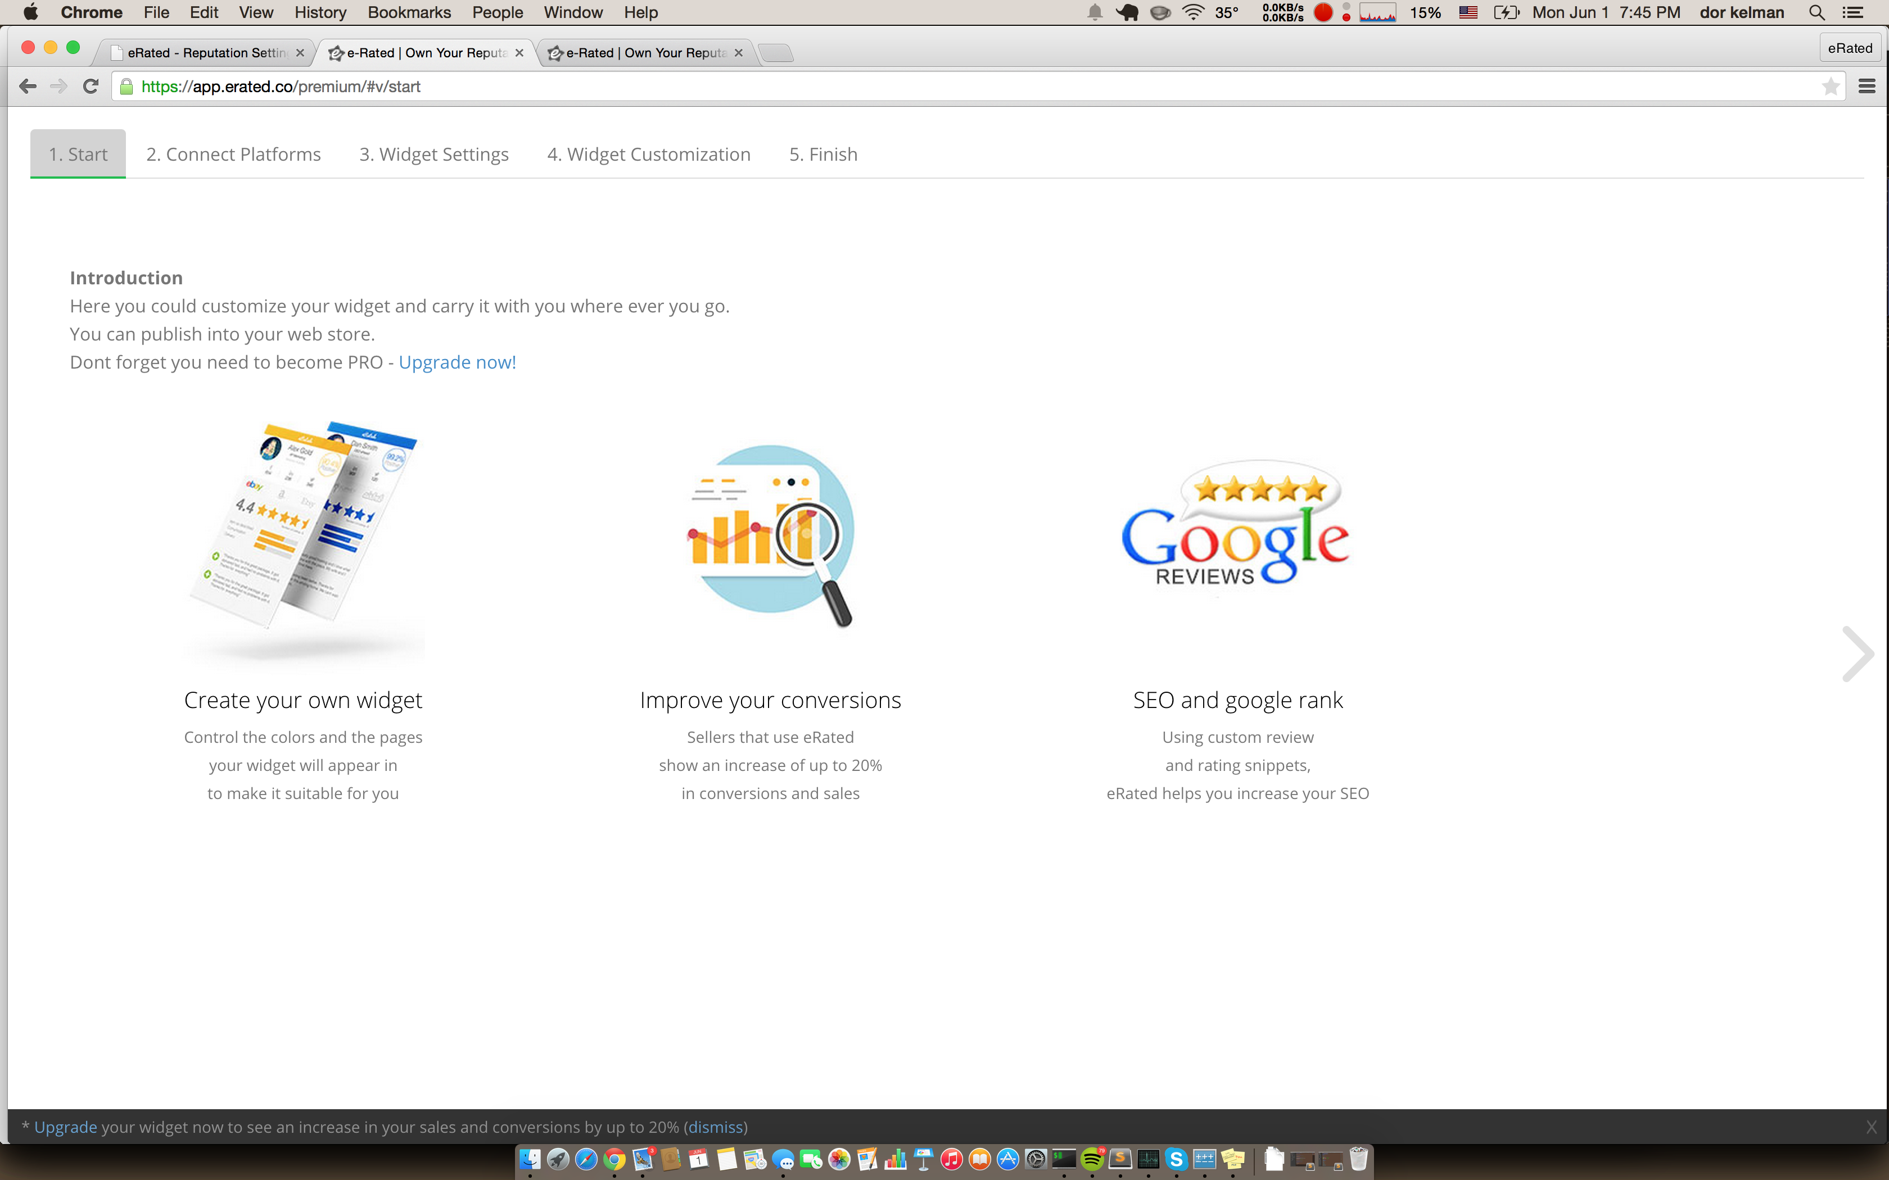The height and width of the screenshot is (1180, 1889).
Task: Open the Trash in the dock
Action: pos(1359,1160)
